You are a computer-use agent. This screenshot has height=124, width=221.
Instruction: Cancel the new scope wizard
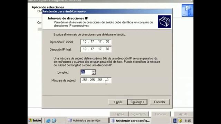point(160,102)
